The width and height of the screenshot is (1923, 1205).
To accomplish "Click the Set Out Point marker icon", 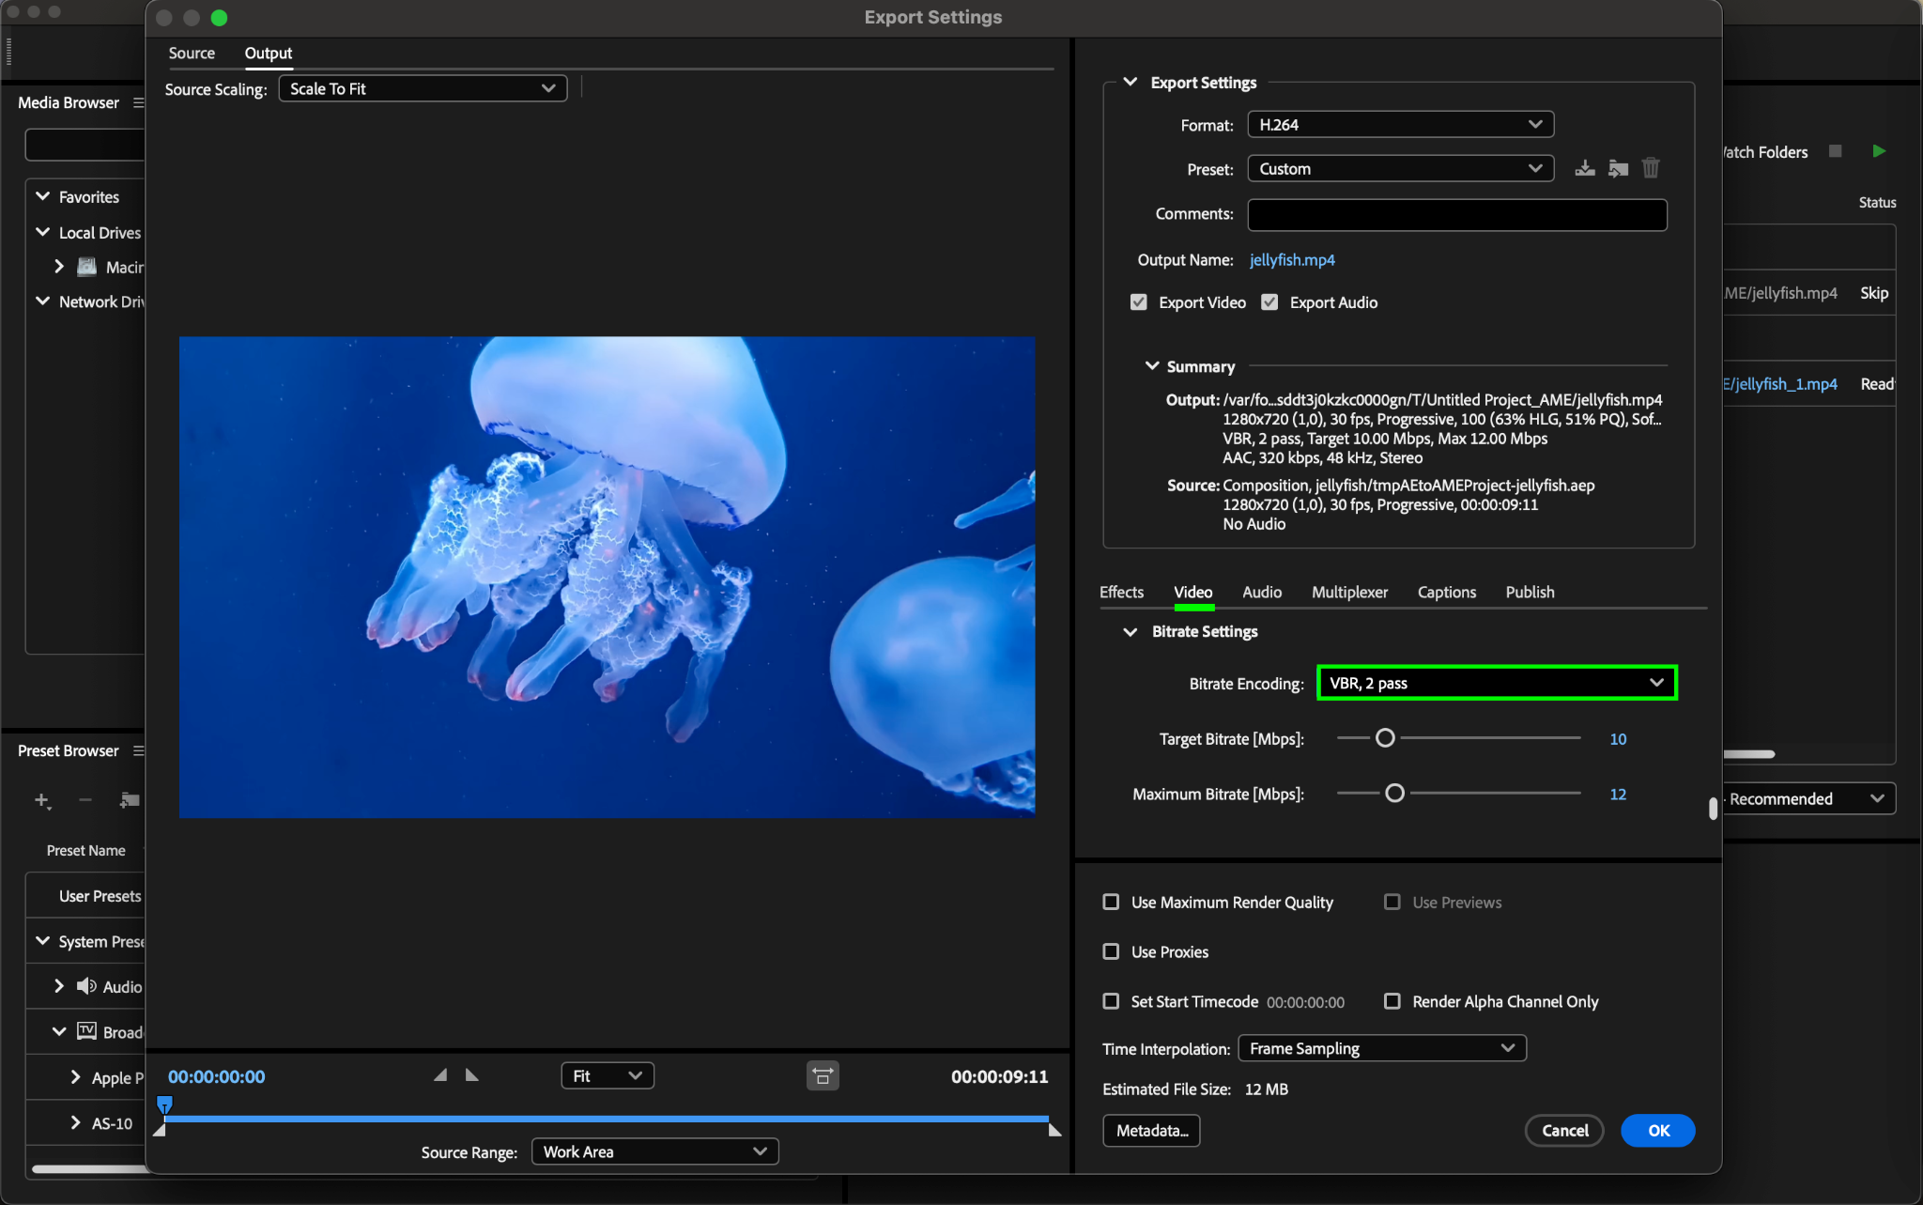I will (472, 1075).
